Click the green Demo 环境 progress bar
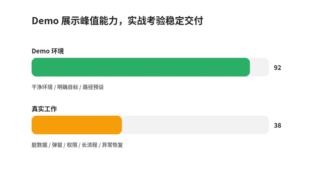 (141, 67)
